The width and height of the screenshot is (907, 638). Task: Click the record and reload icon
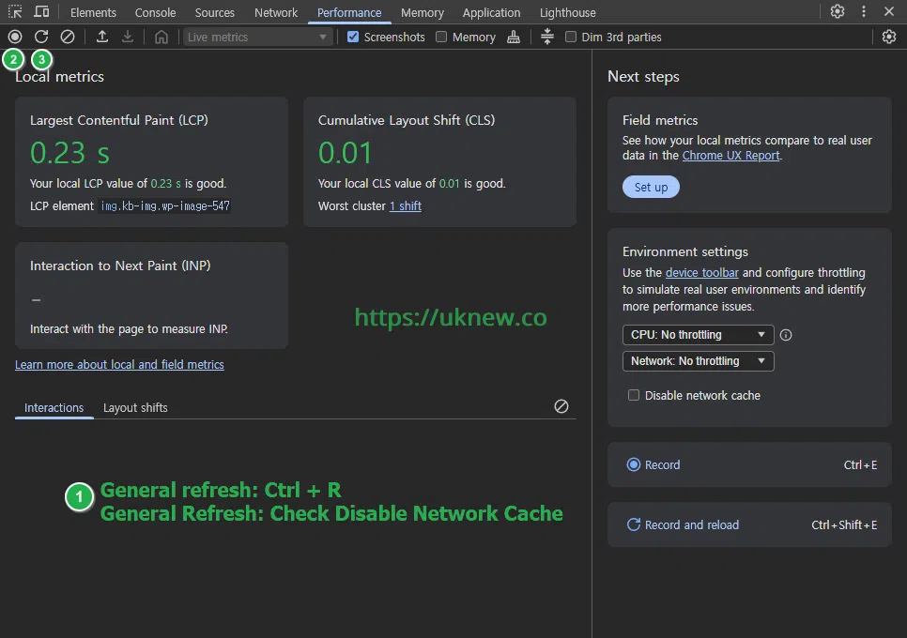(x=41, y=37)
